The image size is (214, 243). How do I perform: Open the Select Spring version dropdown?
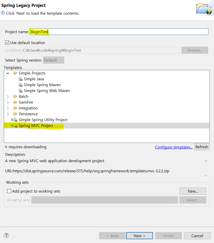pyautogui.click(x=53, y=60)
